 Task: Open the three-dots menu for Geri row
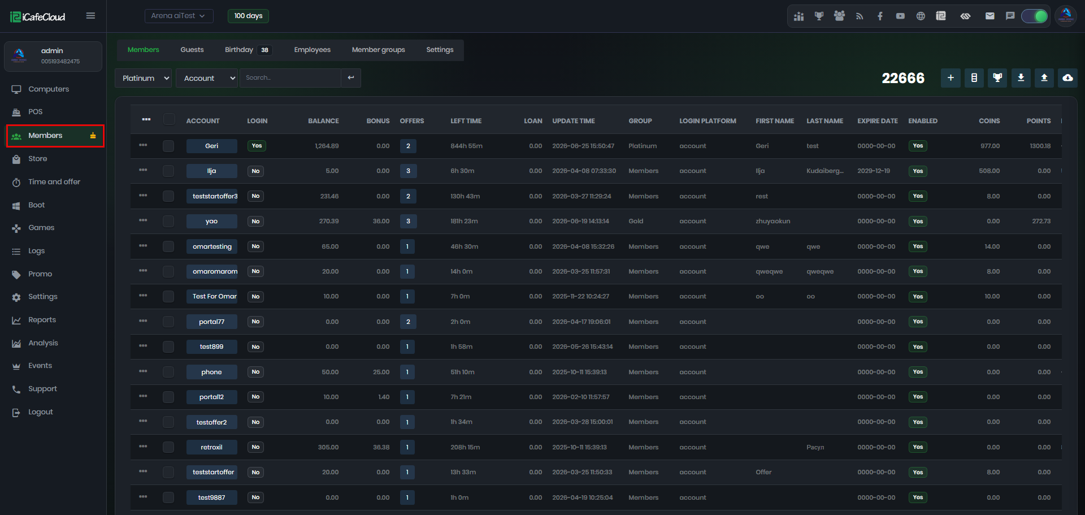[x=143, y=145]
